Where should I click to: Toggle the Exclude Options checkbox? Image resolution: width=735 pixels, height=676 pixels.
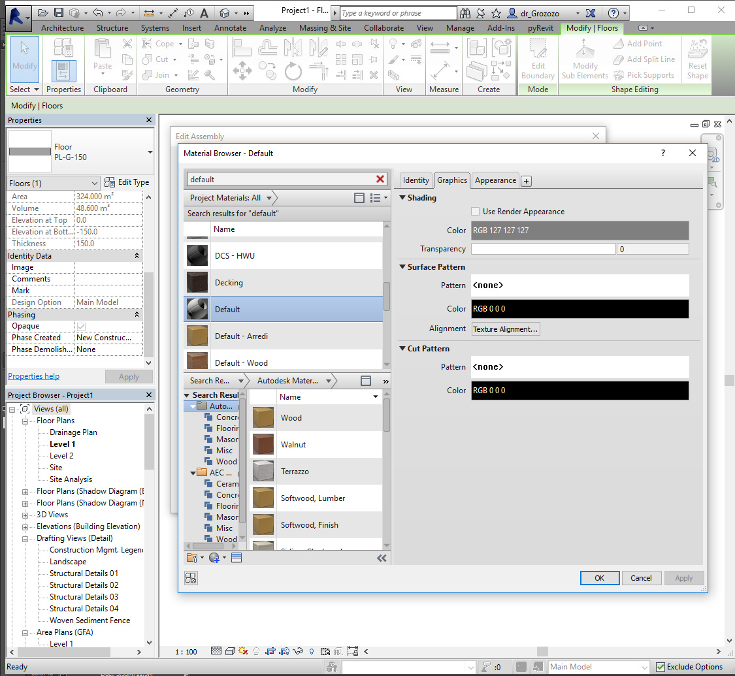[661, 667]
